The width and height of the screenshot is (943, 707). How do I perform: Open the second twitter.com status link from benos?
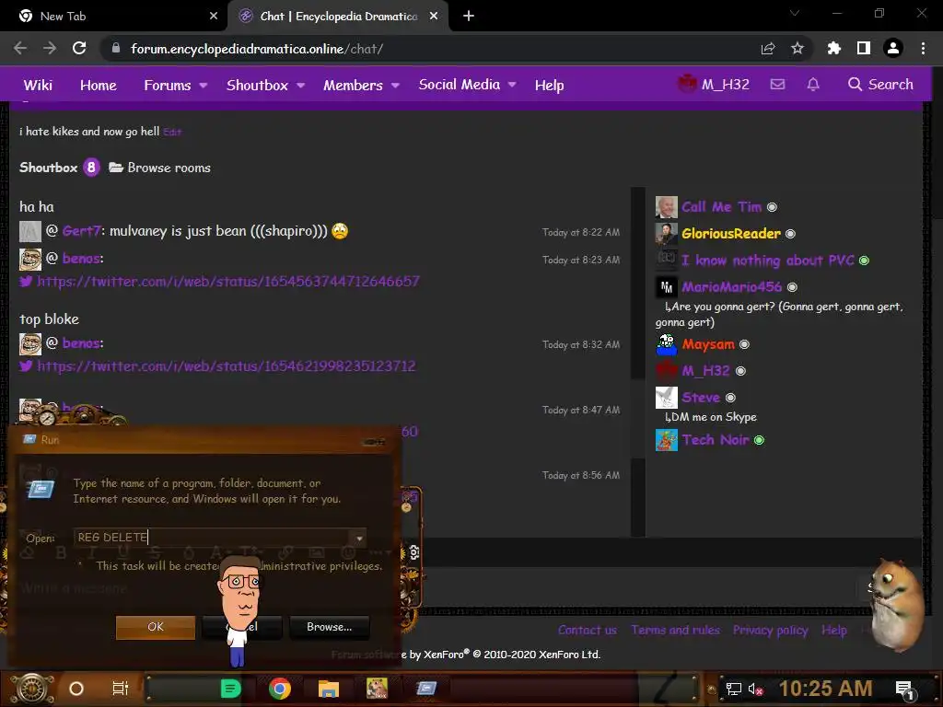(x=227, y=366)
